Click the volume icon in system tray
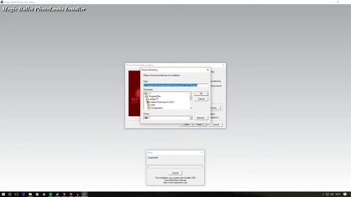Viewport: 351px width, 197px height. tap(332, 194)
